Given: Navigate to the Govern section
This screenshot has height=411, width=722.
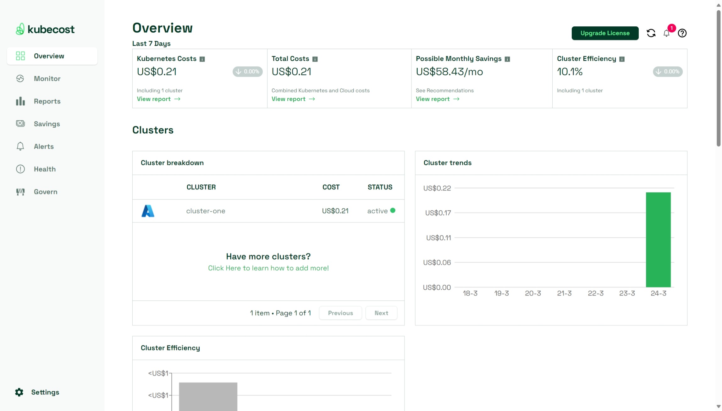Looking at the screenshot, I should click(x=46, y=192).
